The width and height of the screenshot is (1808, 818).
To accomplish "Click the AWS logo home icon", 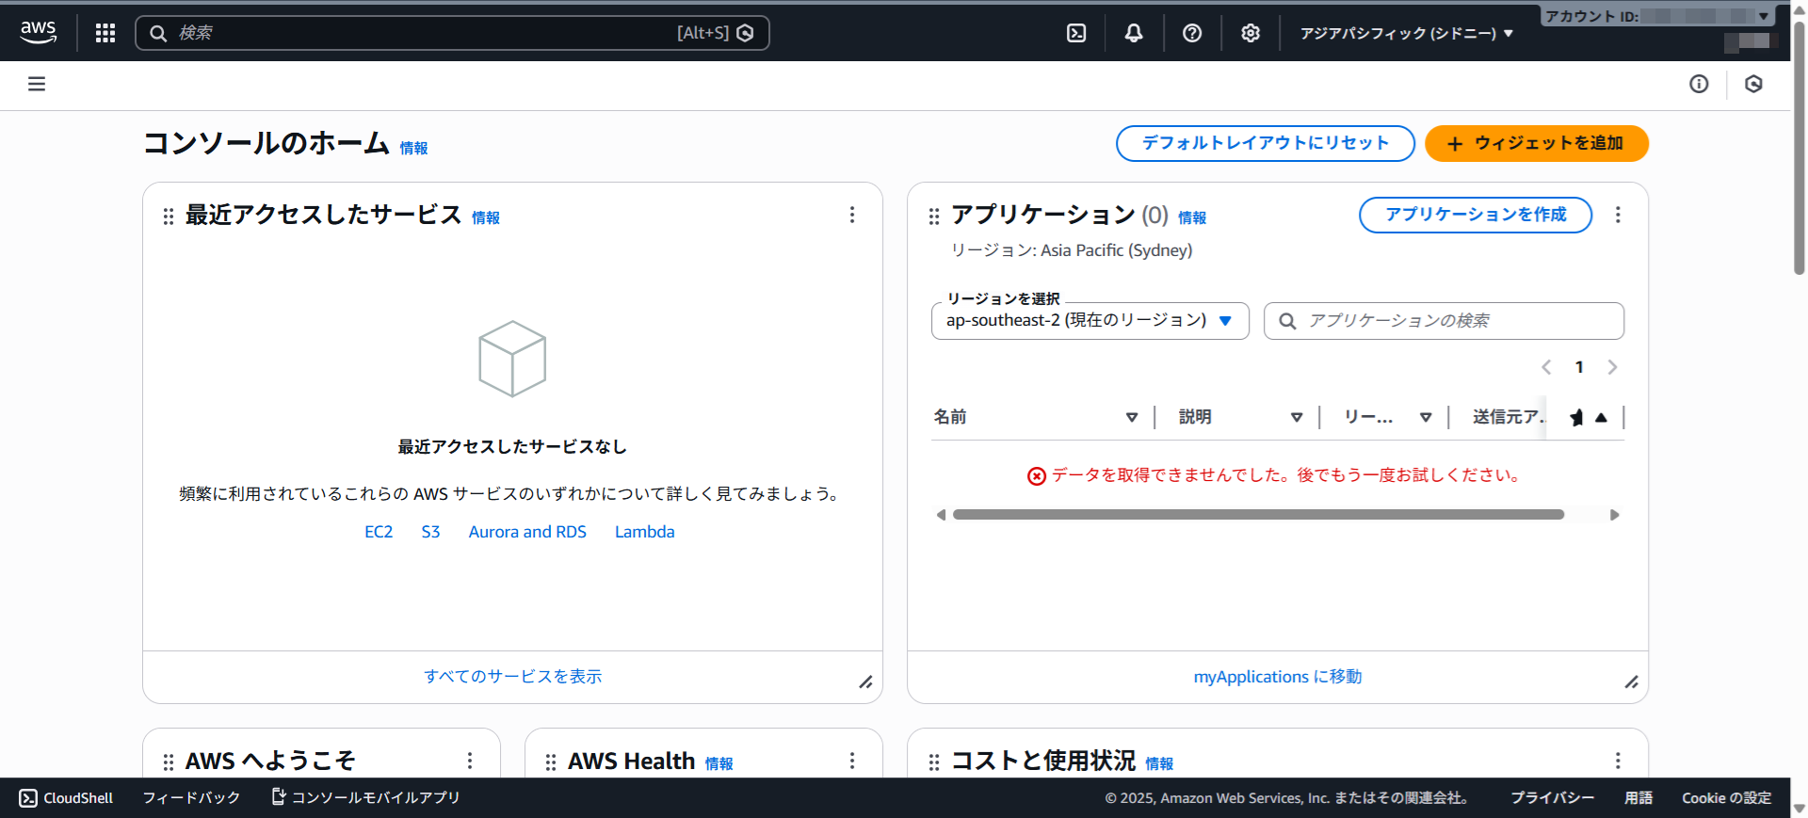I will click(39, 32).
